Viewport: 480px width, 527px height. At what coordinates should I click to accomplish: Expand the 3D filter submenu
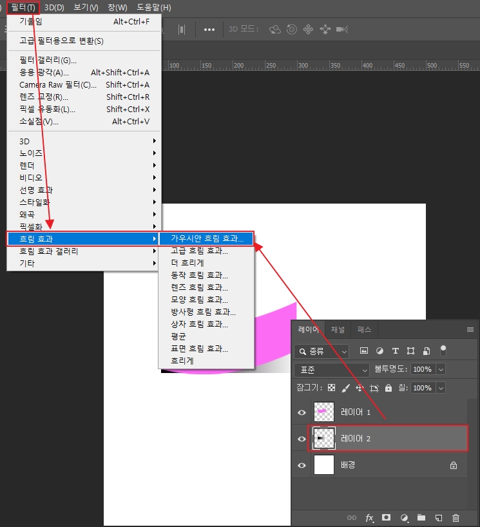[x=84, y=141]
